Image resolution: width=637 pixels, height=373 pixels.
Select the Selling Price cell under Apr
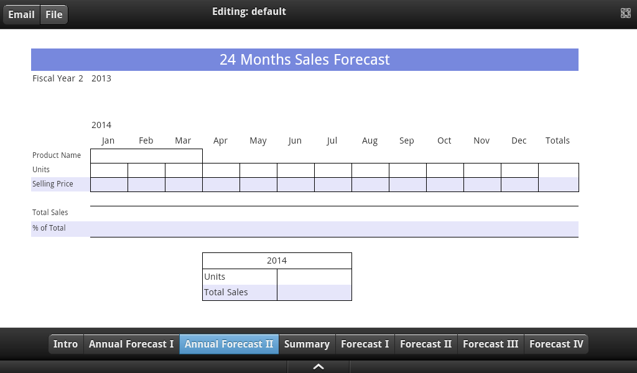click(x=221, y=185)
